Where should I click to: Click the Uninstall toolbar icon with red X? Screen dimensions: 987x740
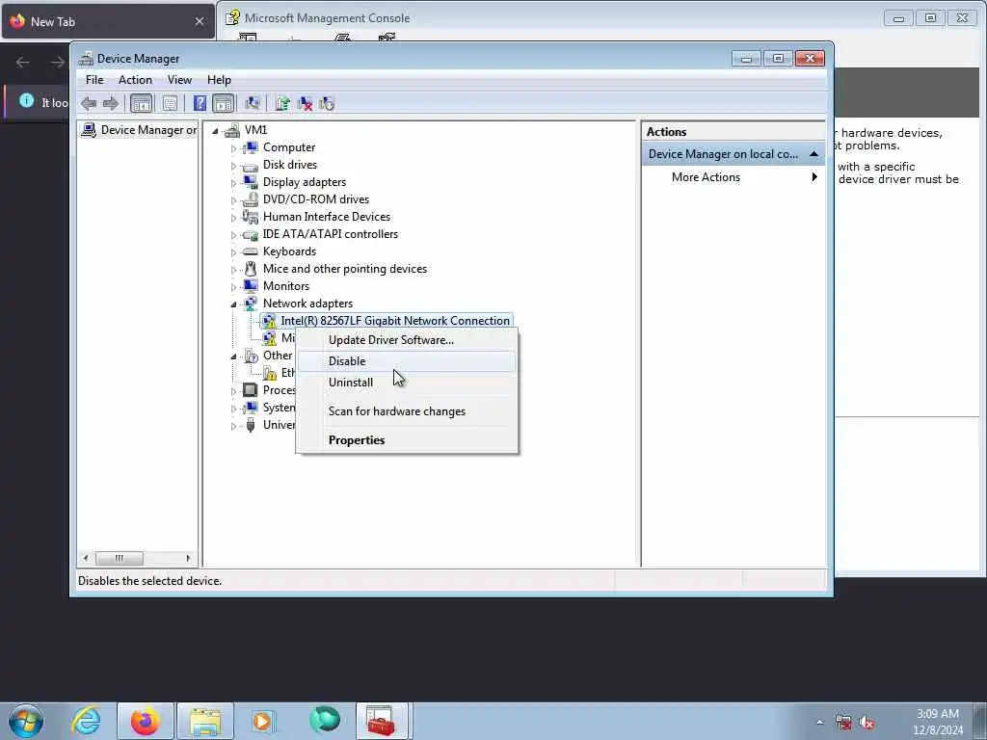click(x=306, y=103)
